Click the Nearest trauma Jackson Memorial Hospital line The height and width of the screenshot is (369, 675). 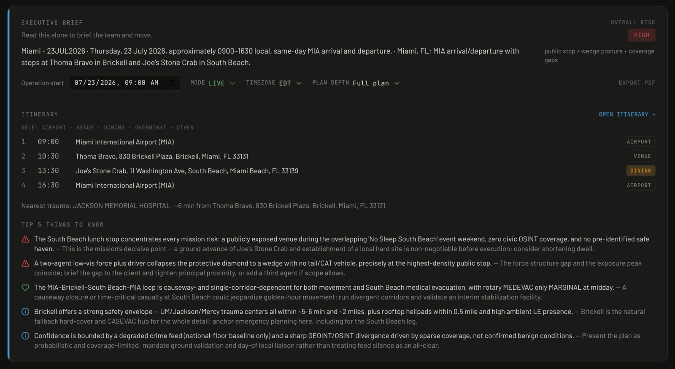click(203, 206)
